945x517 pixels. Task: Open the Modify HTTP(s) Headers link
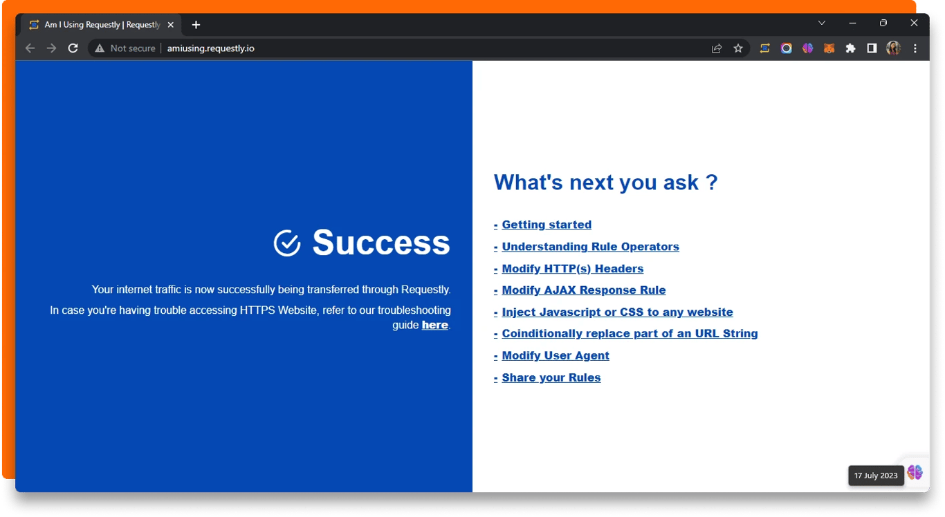pyautogui.click(x=573, y=269)
